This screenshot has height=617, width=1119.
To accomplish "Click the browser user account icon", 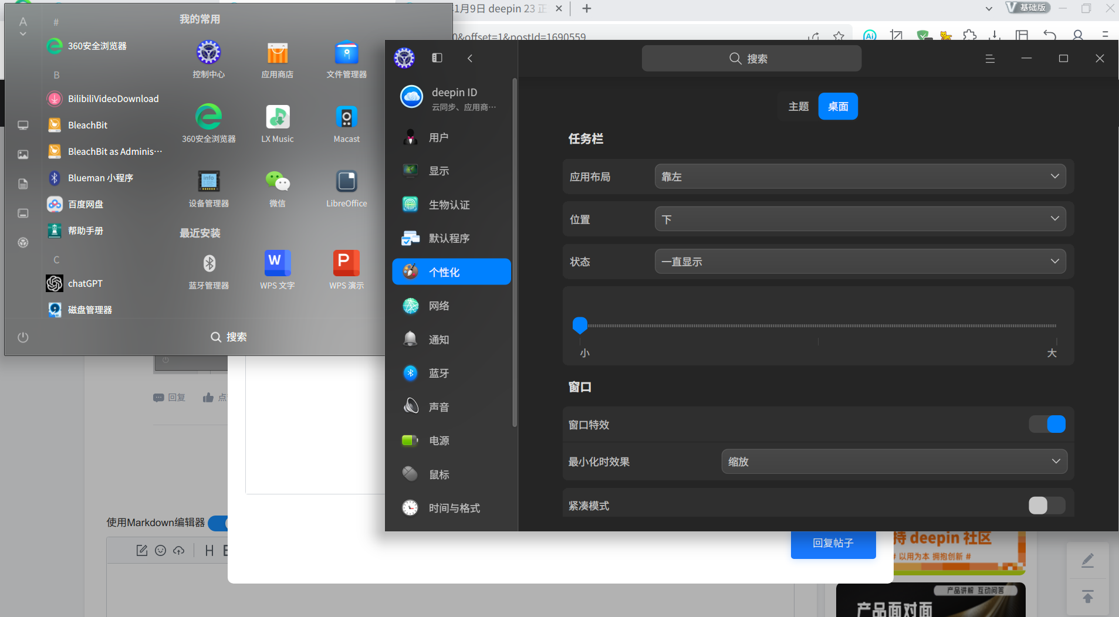I will coord(1077,35).
